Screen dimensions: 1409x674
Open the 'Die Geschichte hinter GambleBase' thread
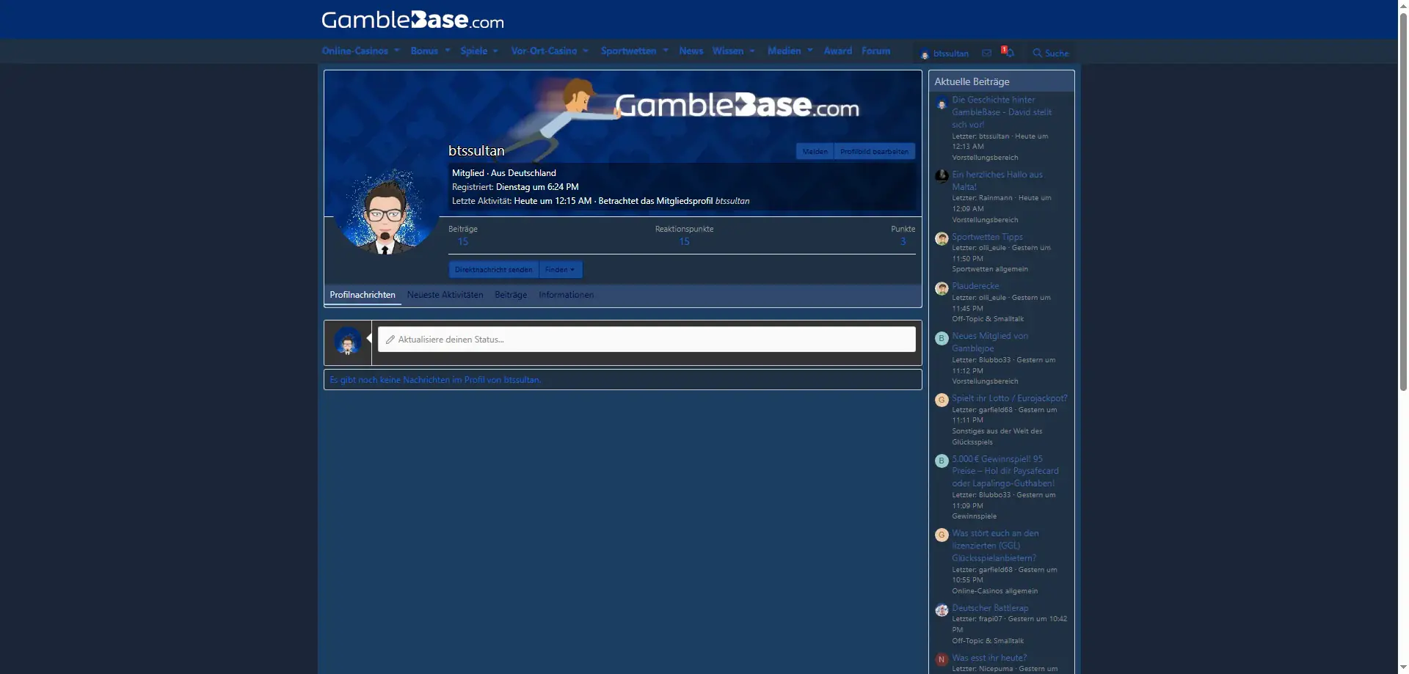pyautogui.click(x=1002, y=112)
